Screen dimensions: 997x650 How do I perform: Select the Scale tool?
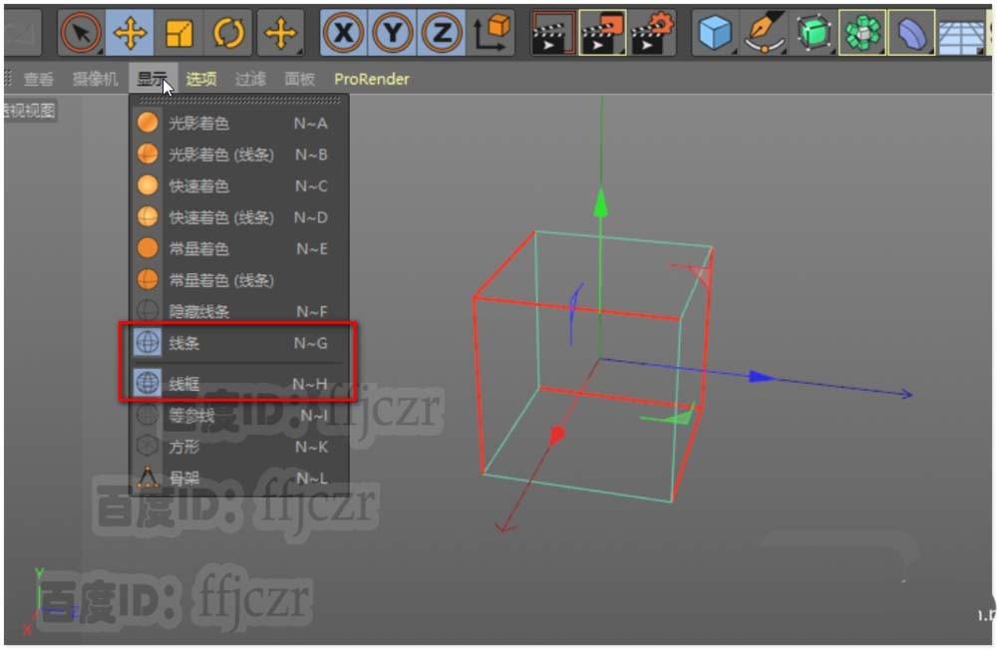pyautogui.click(x=179, y=32)
